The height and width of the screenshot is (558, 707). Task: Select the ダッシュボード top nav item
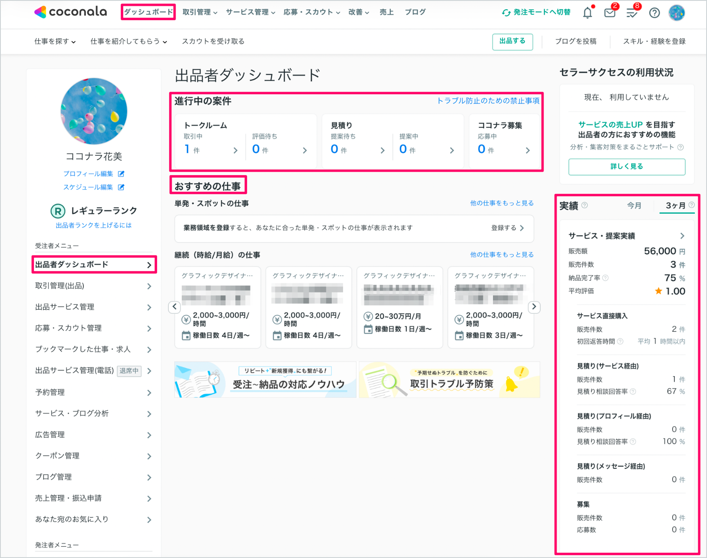tap(148, 12)
